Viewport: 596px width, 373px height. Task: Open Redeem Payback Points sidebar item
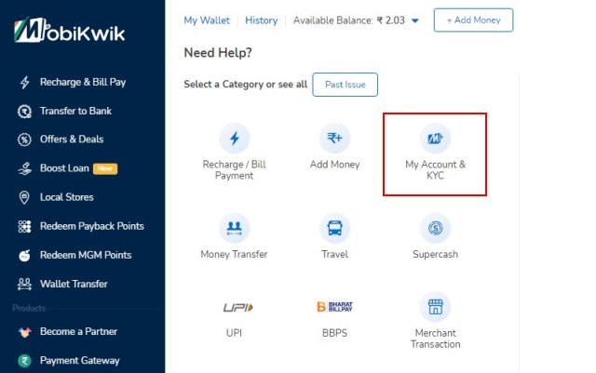[92, 226]
